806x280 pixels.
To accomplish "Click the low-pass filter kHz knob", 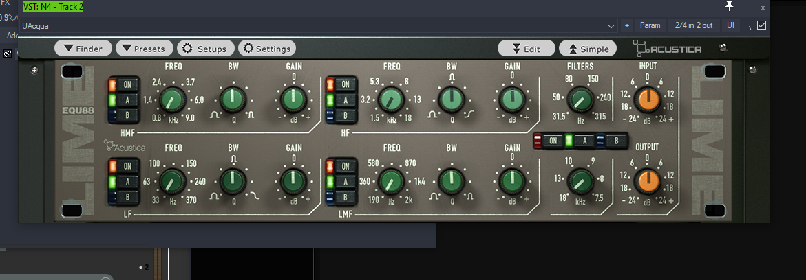I will 580,182.
